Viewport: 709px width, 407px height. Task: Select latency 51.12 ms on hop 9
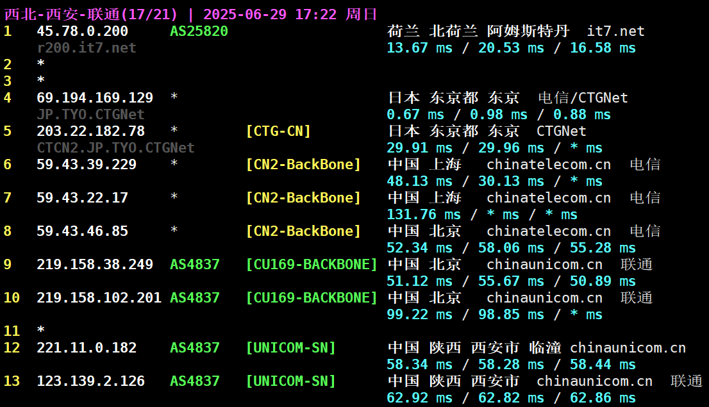click(x=419, y=281)
